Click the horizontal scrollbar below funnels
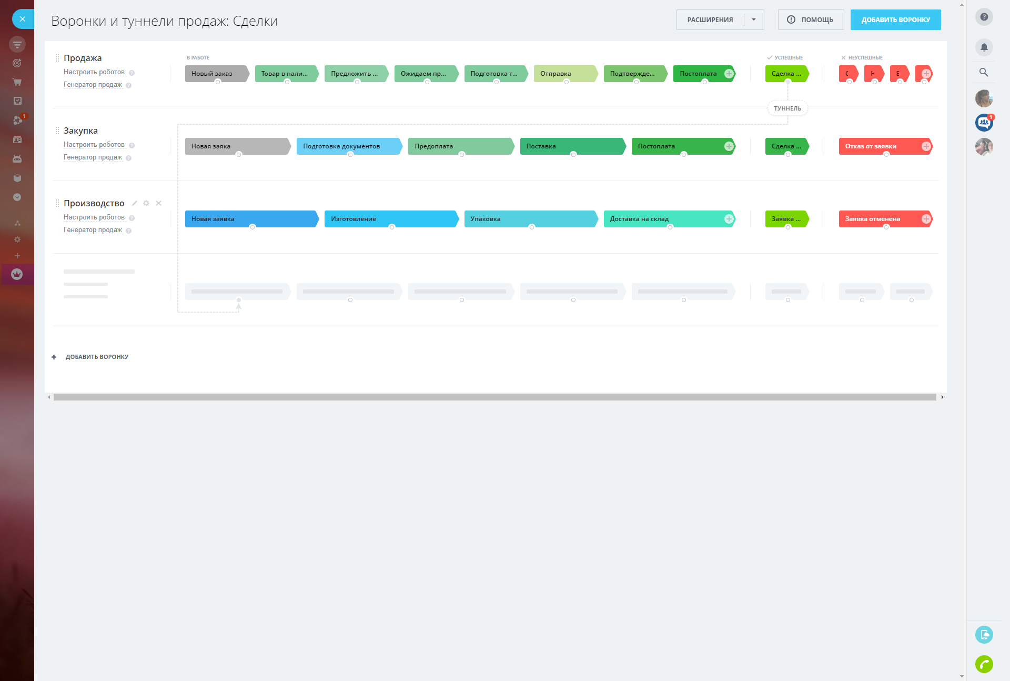Viewport: 1010px width, 681px height. coord(494,397)
